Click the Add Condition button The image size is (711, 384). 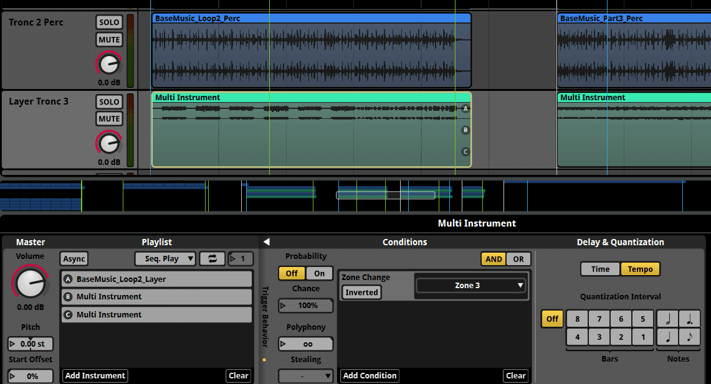pos(370,375)
